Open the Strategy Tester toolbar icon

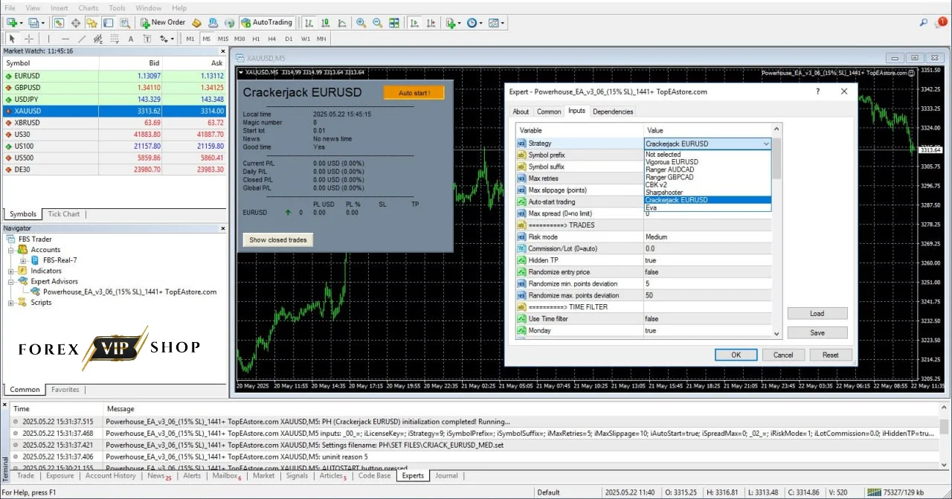coord(125,23)
